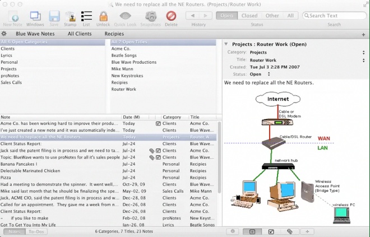370x237 pixels.
Task: Open All Clients bookmark
Action: tap(80, 34)
